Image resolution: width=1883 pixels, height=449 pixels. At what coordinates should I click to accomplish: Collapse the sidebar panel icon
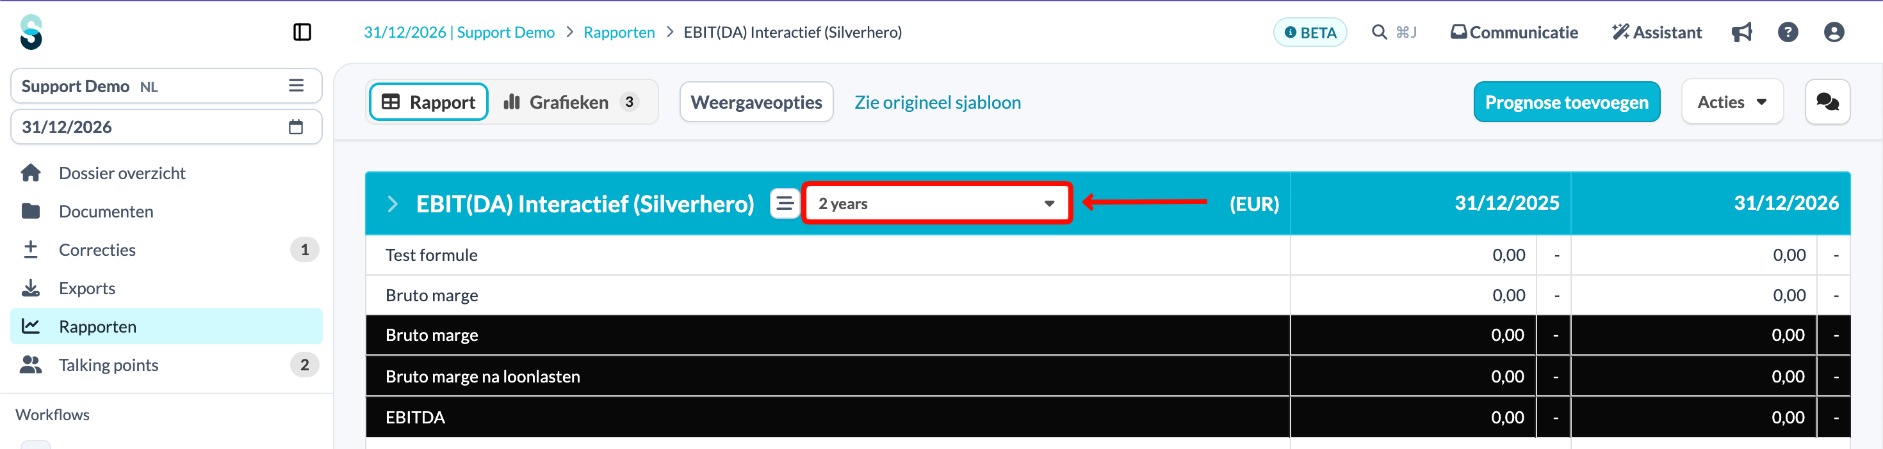pyautogui.click(x=302, y=32)
